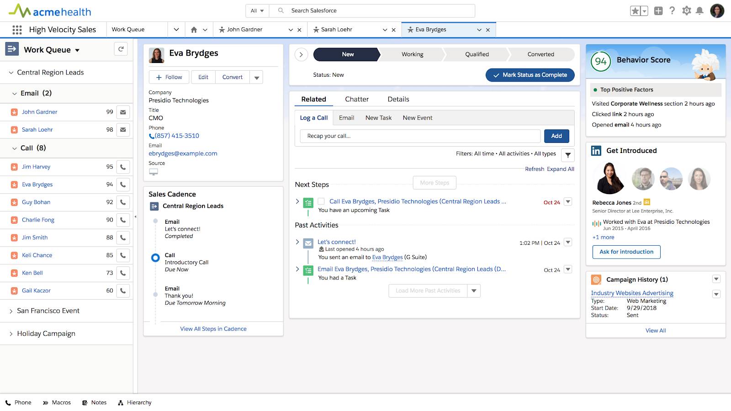Click Ask for introduction
The height and width of the screenshot is (411, 731).
pos(626,252)
